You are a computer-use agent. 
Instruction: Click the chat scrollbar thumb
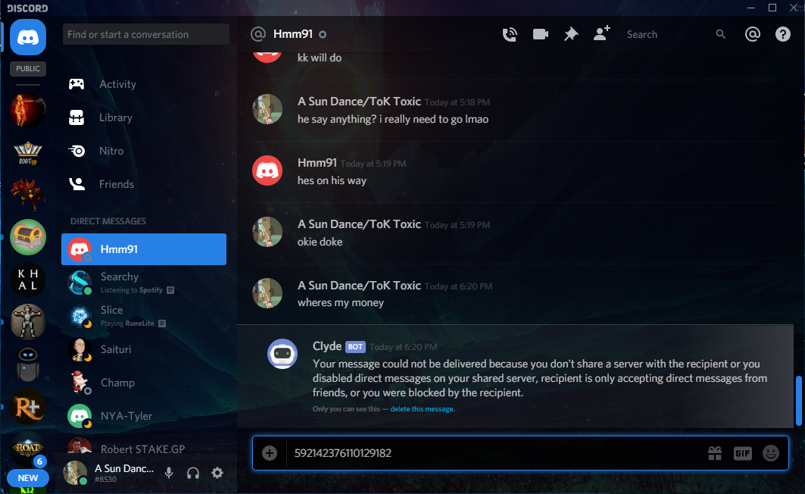(798, 401)
